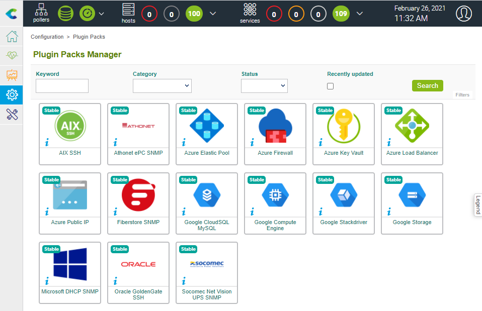This screenshot has width=482, height=311.
Task: Select the Athonet ePC SNMP pack logo
Action: coord(138,126)
